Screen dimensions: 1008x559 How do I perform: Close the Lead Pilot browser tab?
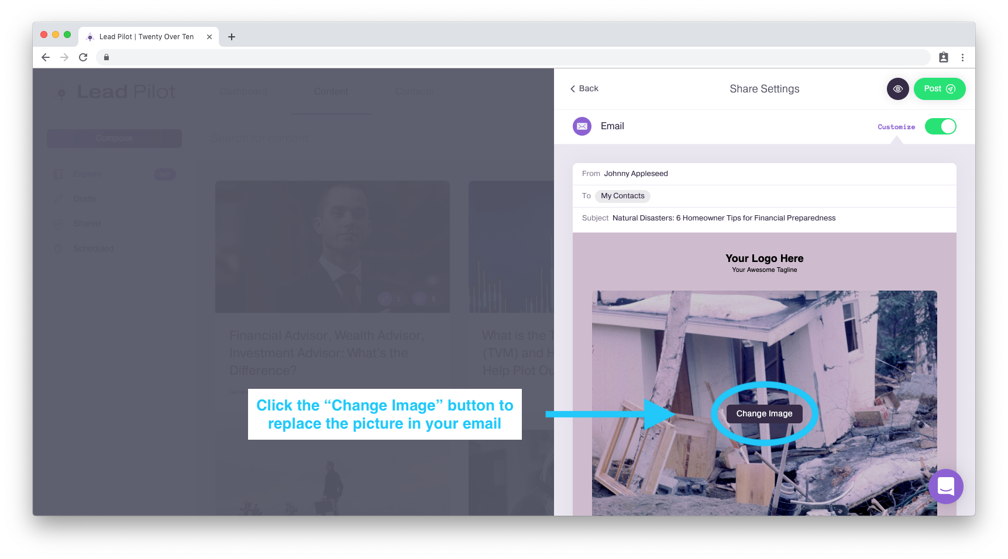tap(209, 37)
